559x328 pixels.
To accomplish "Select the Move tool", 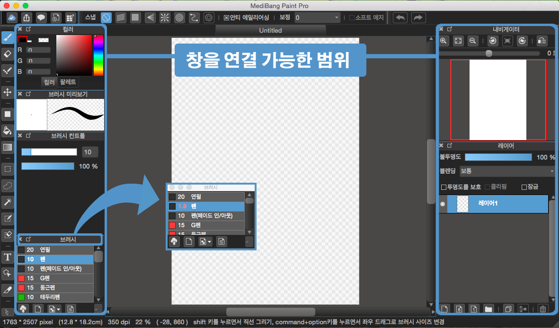I will 8,92.
